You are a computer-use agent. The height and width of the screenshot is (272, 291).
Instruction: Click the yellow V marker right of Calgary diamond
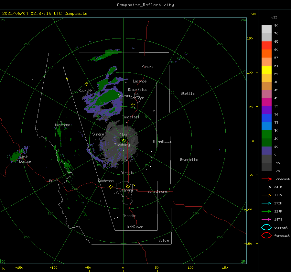coord(135,185)
